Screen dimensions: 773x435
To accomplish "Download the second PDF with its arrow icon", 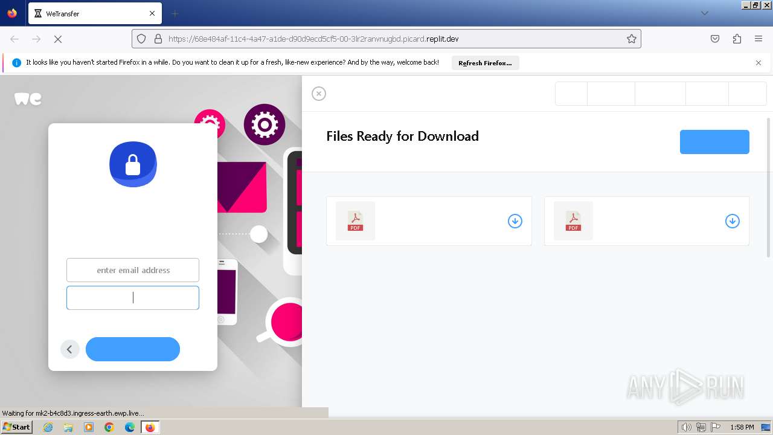I will tap(733, 221).
